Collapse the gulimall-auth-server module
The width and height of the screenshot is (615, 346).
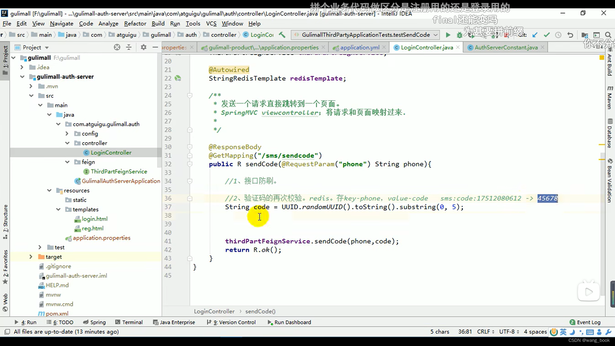coord(22,77)
